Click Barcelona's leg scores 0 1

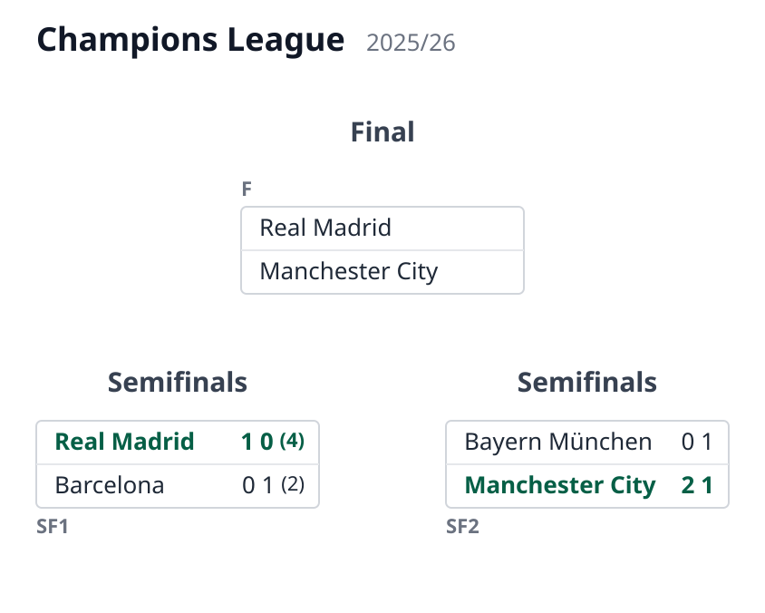pos(257,485)
